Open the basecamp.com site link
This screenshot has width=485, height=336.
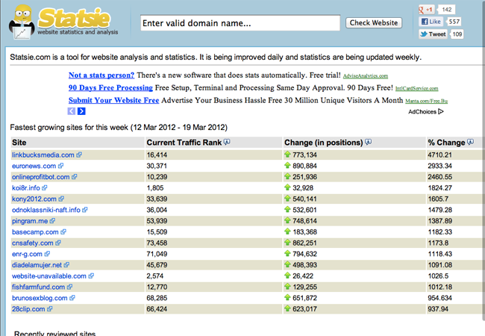[x=34, y=232]
